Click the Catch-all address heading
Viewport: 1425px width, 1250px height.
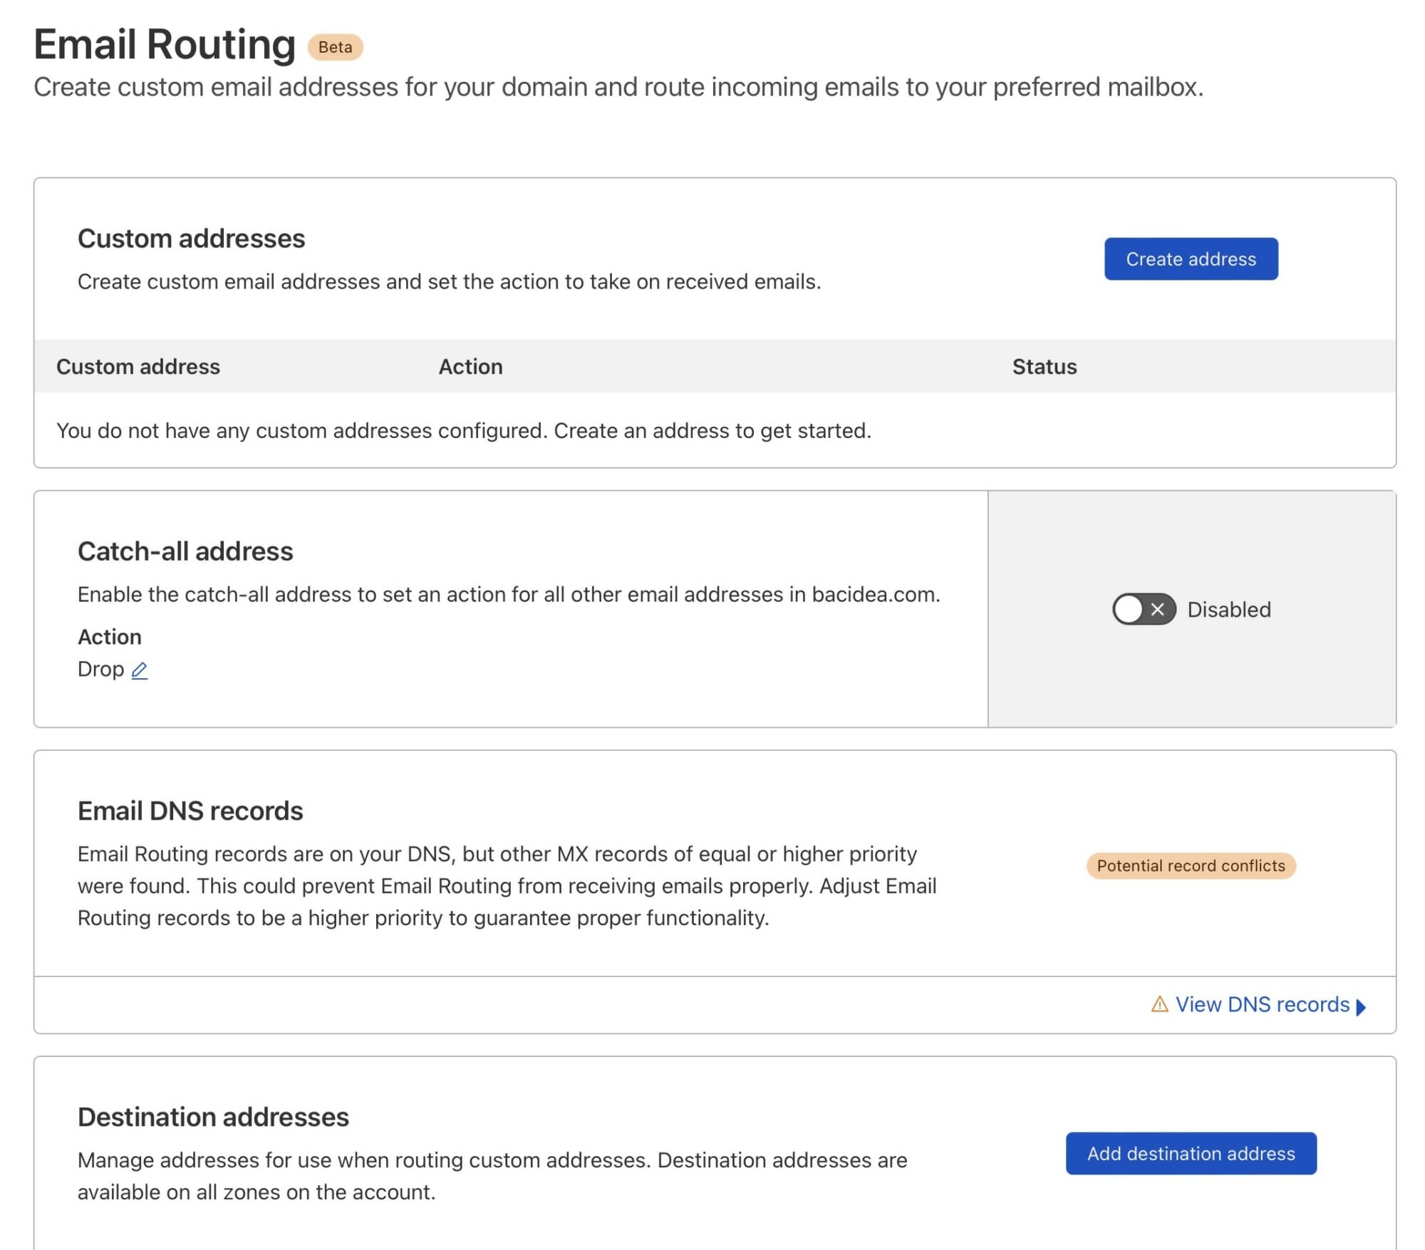click(185, 551)
